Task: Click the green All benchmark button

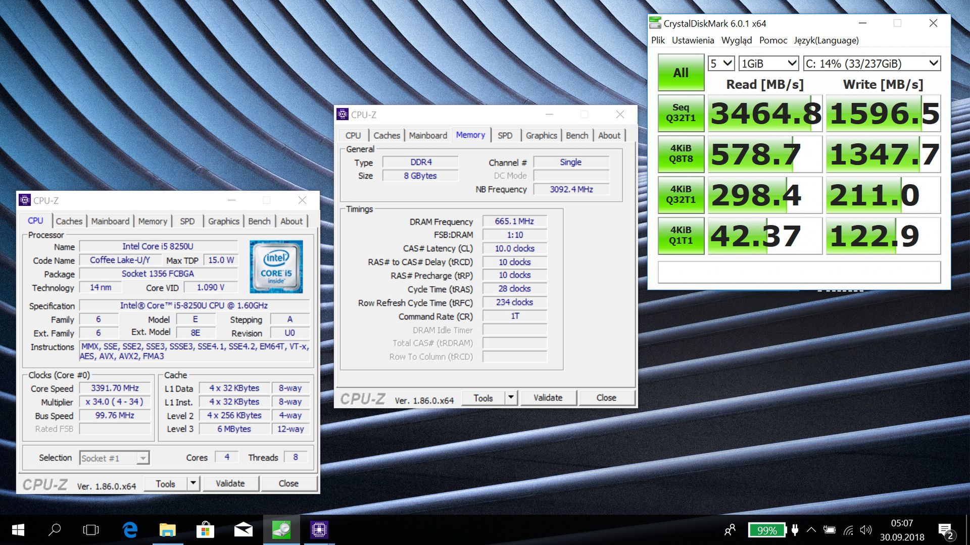Action: tap(681, 73)
